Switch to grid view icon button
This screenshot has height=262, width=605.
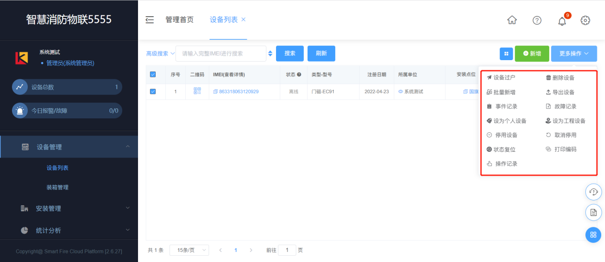tap(506, 54)
